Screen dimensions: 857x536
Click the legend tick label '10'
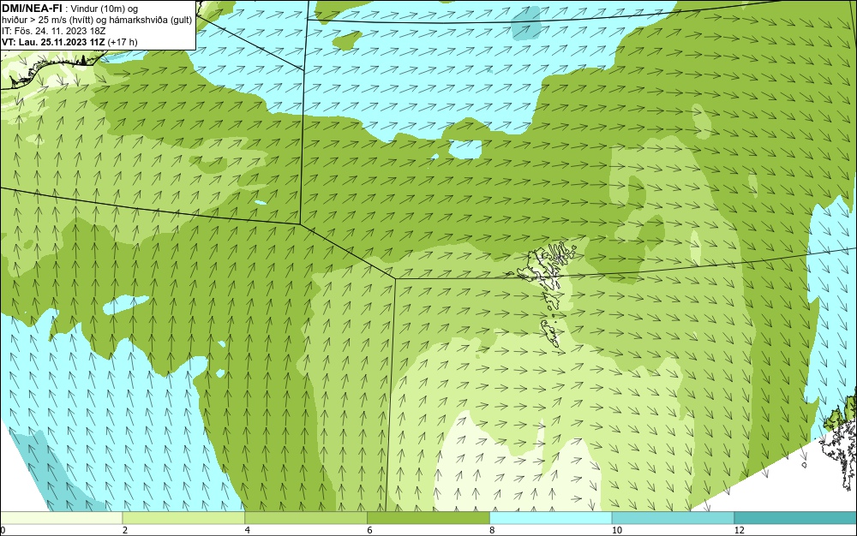point(616,530)
